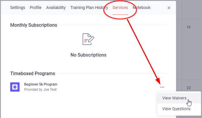This screenshot has width=202, height=118.
Task: Open the Training Plan History tab
Action: click(89, 8)
